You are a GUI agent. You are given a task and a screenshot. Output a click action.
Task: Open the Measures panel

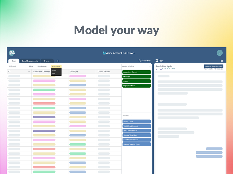point(144,61)
